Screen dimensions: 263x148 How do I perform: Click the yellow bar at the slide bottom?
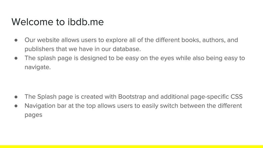tap(131, 146)
